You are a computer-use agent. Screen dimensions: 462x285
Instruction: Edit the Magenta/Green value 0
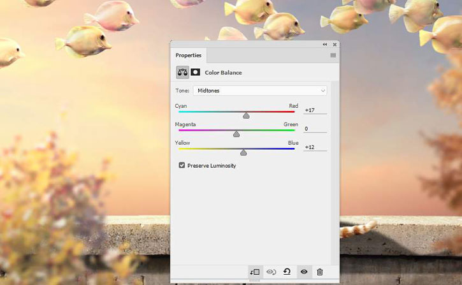coord(315,129)
